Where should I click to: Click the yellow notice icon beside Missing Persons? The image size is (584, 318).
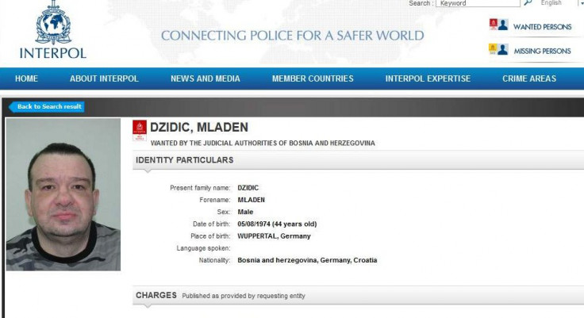pos(494,49)
